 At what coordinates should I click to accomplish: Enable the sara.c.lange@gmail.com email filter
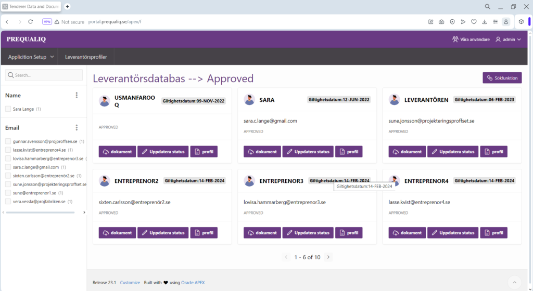(x=8, y=167)
